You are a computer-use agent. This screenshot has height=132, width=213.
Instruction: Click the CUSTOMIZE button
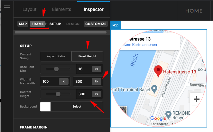(x=96, y=24)
